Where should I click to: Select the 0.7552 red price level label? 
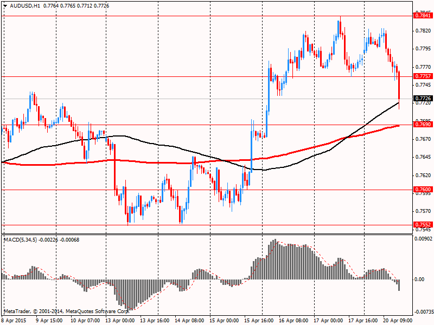click(x=423, y=224)
